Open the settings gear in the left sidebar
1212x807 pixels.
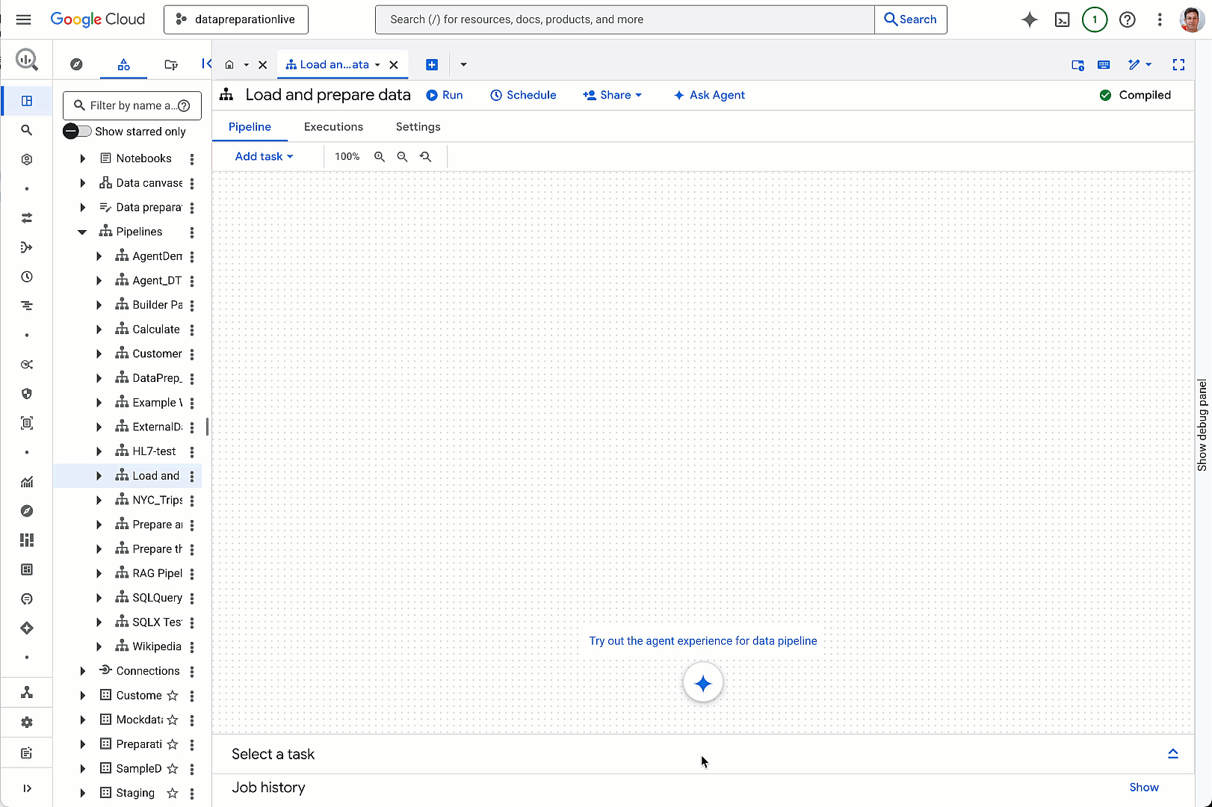[26, 722]
